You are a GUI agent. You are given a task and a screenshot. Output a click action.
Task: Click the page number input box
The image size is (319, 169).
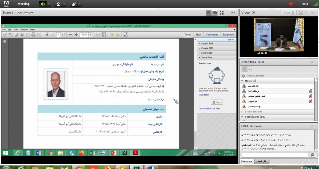[x=59, y=35]
